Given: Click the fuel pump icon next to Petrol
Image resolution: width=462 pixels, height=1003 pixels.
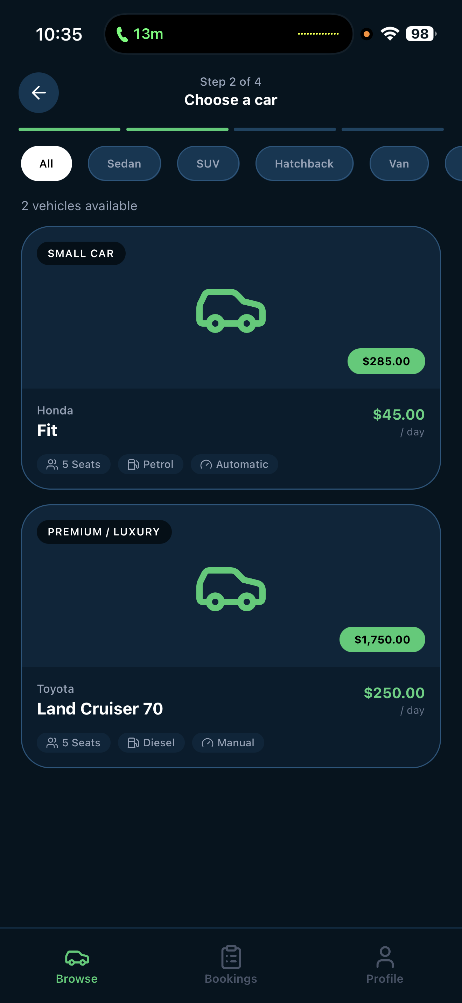Looking at the screenshot, I should pos(134,464).
